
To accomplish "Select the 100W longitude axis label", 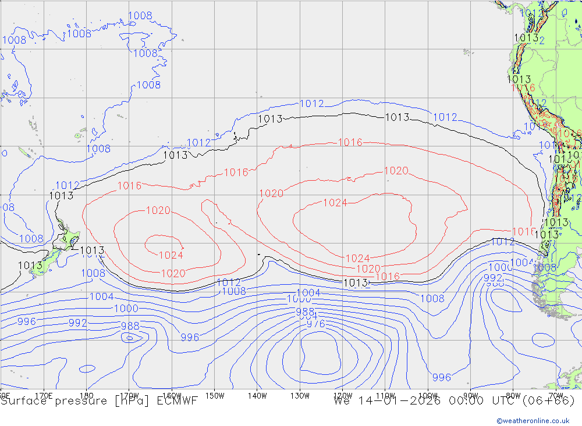I will 428,395.
